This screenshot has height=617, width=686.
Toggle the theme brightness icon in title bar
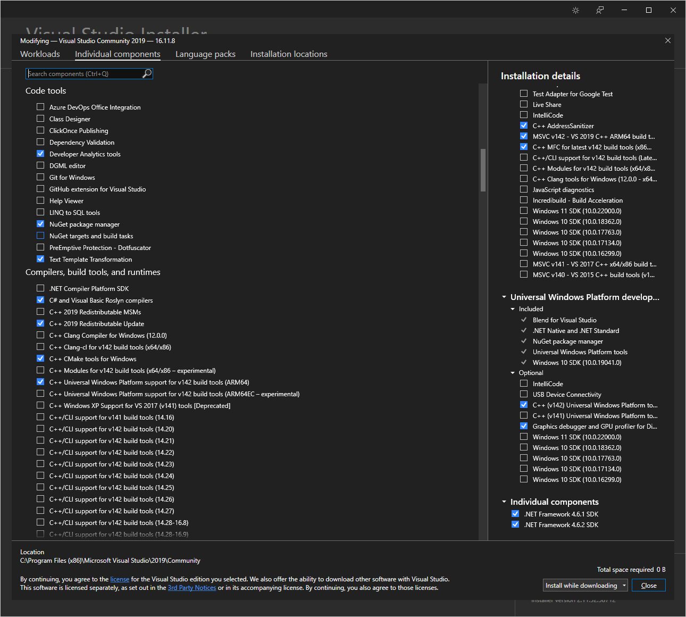coord(575,10)
